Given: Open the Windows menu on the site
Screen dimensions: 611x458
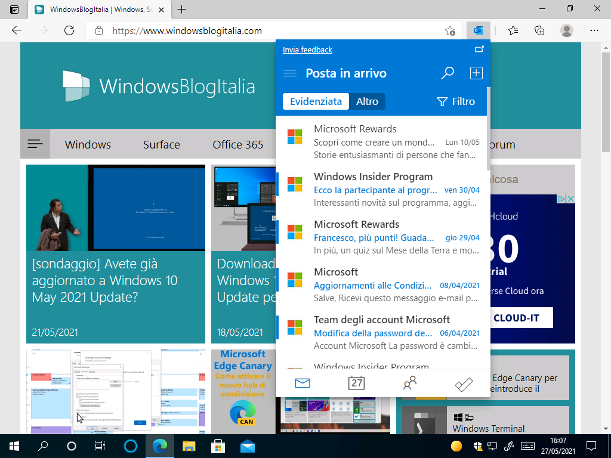Looking at the screenshot, I should (x=88, y=144).
